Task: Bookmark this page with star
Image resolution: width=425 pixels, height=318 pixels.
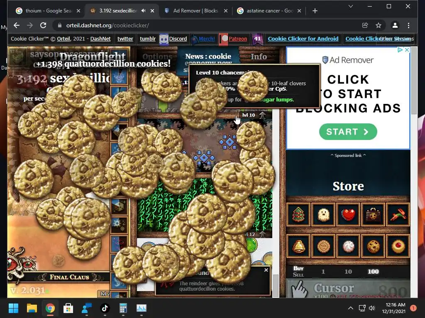Action: 379,25
